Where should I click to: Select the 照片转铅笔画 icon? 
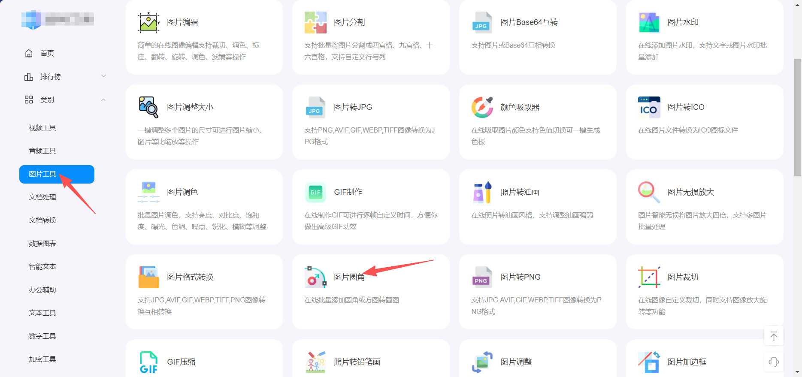(x=315, y=362)
